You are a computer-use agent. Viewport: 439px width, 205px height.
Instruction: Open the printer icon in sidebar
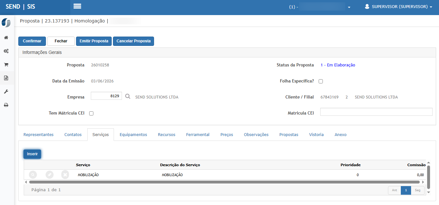point(6,105)
